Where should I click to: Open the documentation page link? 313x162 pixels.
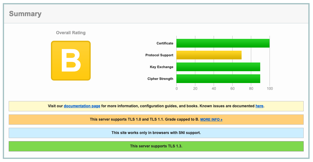tap(82, 106)
